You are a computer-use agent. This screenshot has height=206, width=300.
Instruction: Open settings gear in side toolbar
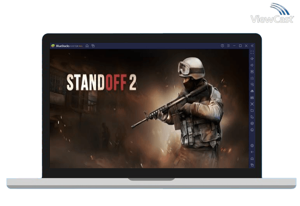tap(252, 146)
